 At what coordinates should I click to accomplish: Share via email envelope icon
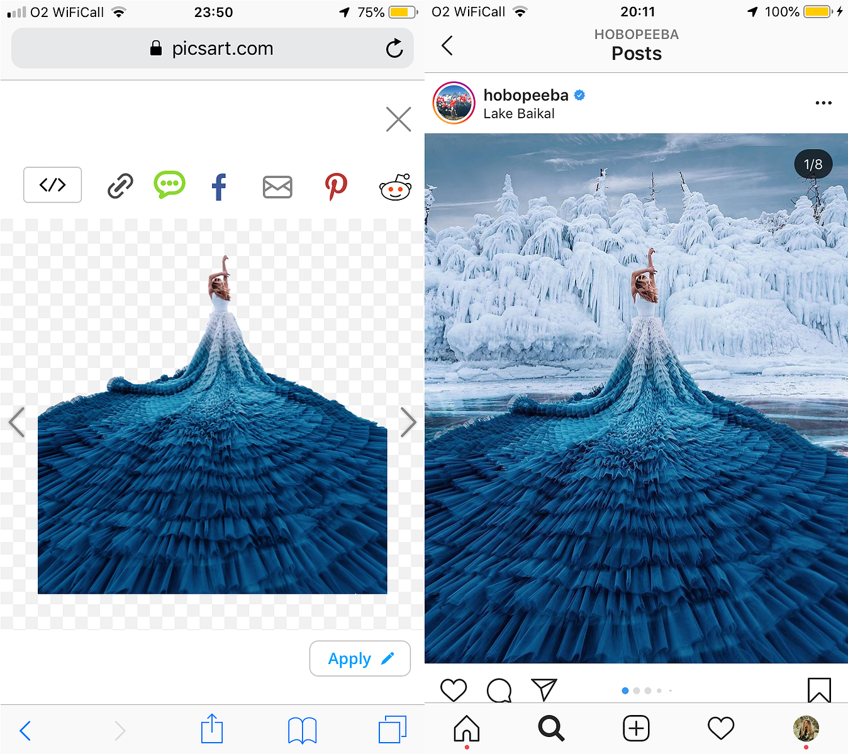pyautogui.click(x=277, y=187)
